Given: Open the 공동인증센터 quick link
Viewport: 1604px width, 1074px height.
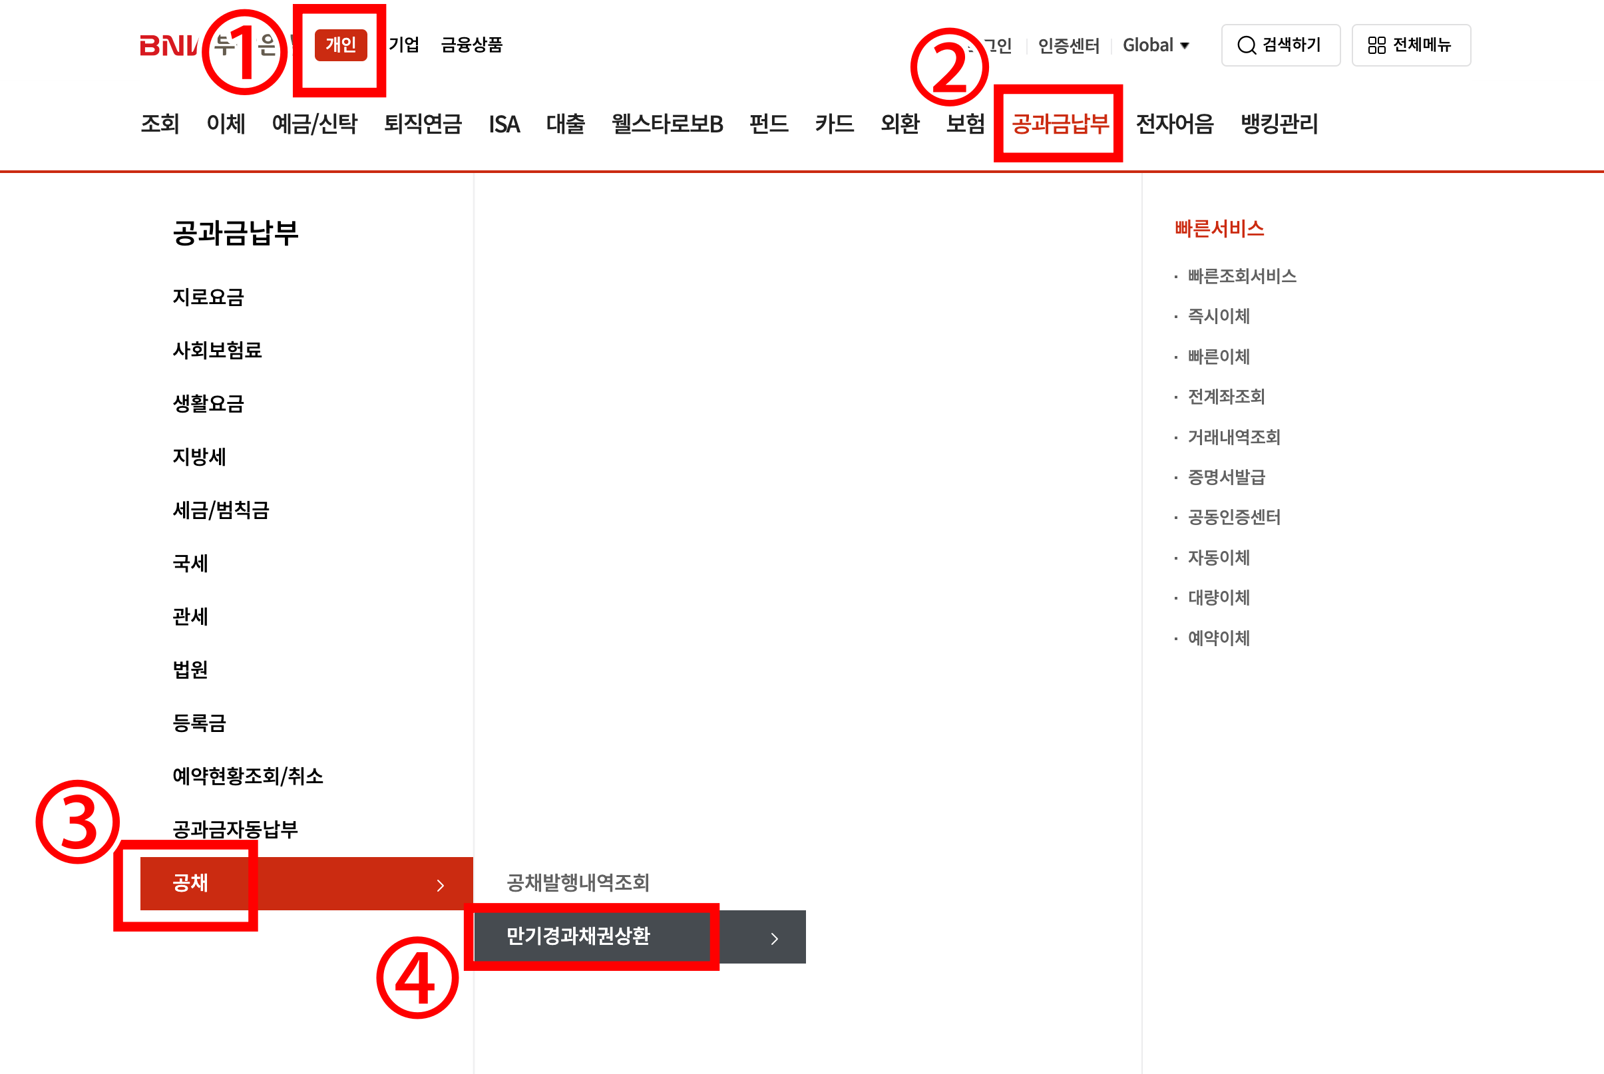Looking at the screenshot, I should pos(1233,517).
